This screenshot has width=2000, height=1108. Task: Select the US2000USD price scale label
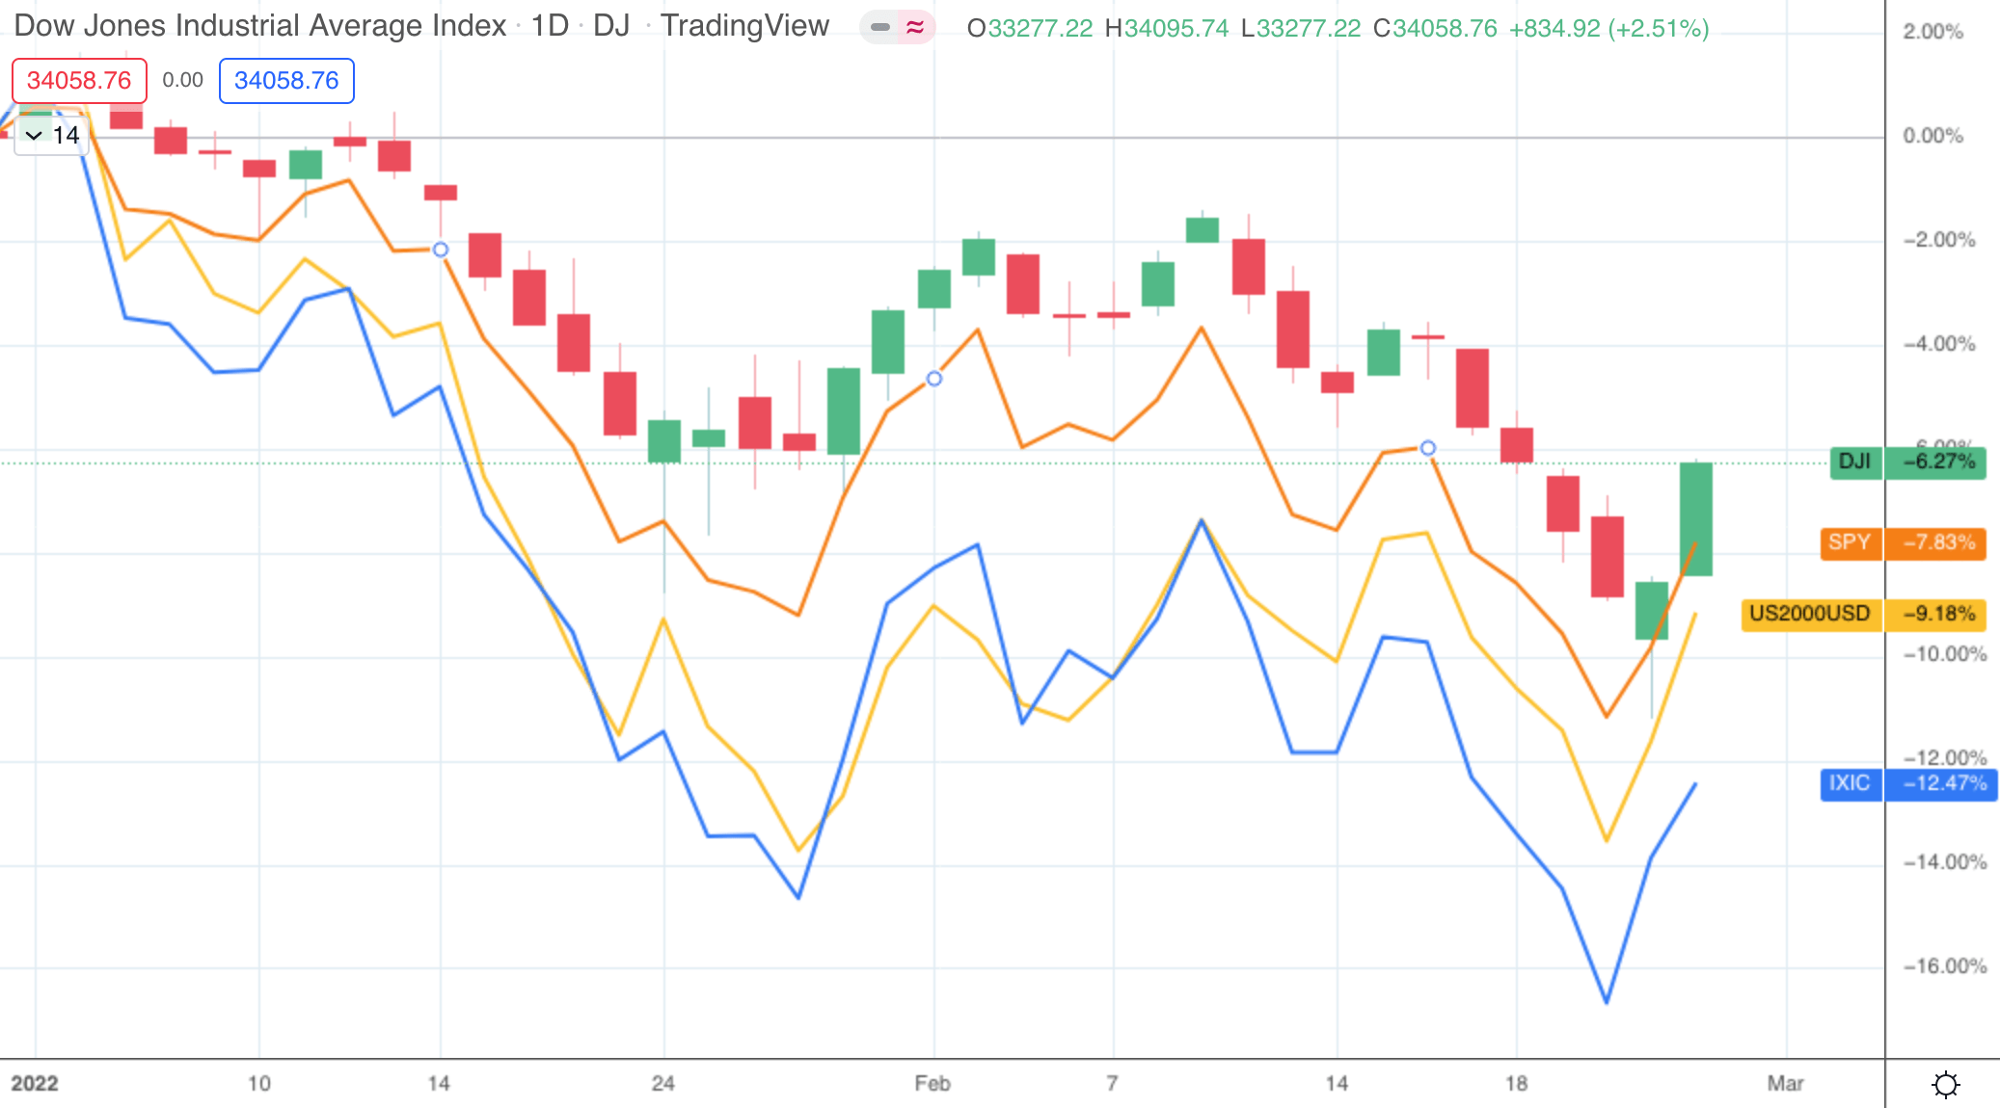[1811, 614]
